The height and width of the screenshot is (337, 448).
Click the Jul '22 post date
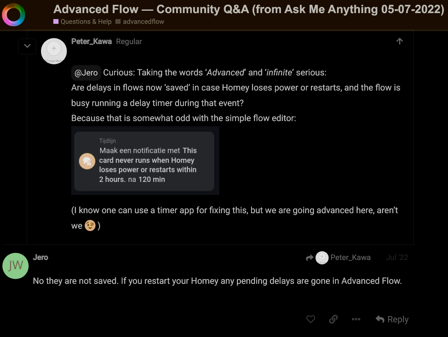coord(397,257)
